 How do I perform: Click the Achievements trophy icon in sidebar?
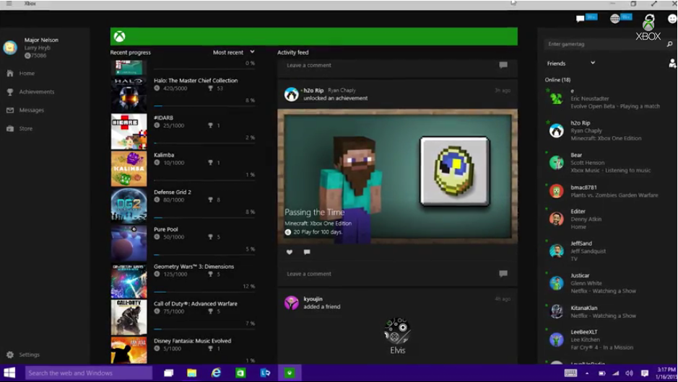click(x=10, y=92)
